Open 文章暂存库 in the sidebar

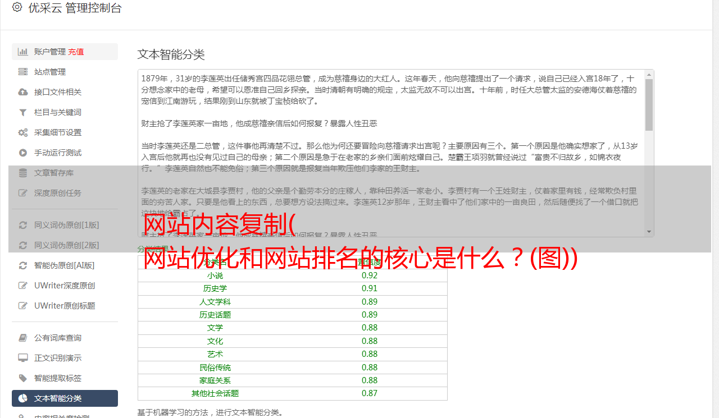point(65,173)
